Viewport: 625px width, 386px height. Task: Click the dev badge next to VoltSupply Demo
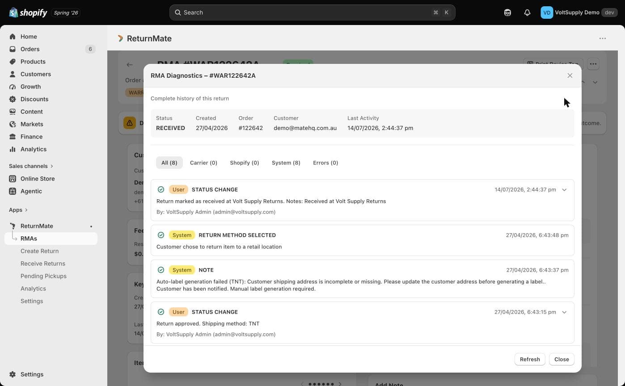610,13
